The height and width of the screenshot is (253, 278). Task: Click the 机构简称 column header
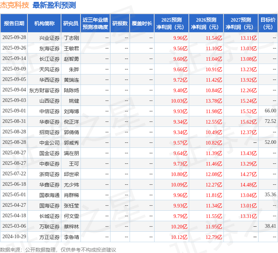(x=44, y=23)
